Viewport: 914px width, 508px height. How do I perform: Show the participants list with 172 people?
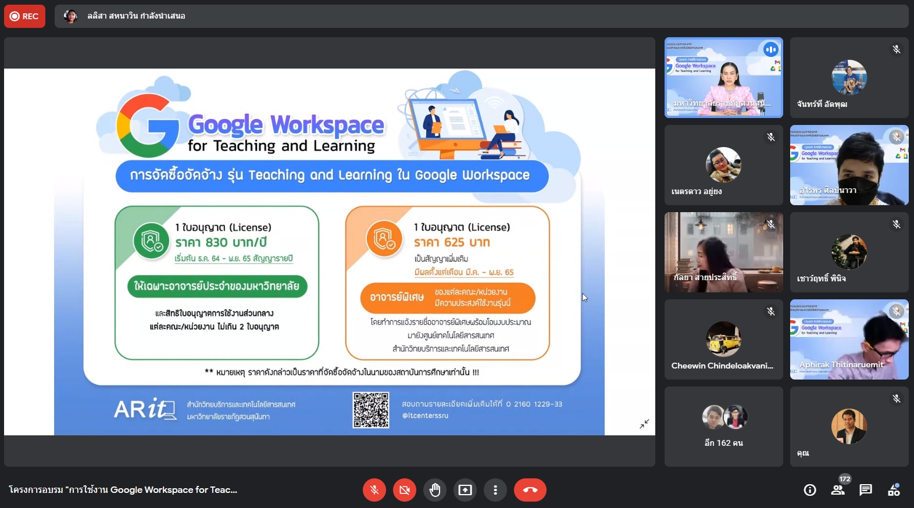click(838, 490)
